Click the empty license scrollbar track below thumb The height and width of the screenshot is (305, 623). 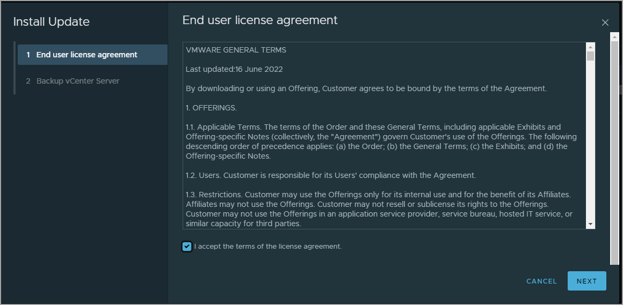pyautogui.click(x=590, y=140)
